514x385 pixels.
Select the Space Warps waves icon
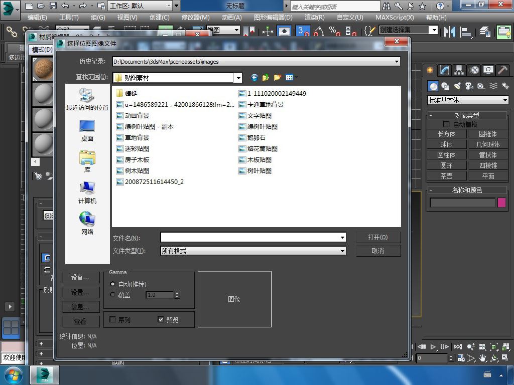point(493,86)
